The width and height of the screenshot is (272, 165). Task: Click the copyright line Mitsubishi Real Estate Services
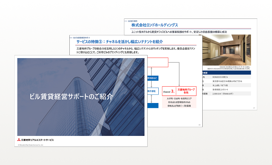point(31,145)
